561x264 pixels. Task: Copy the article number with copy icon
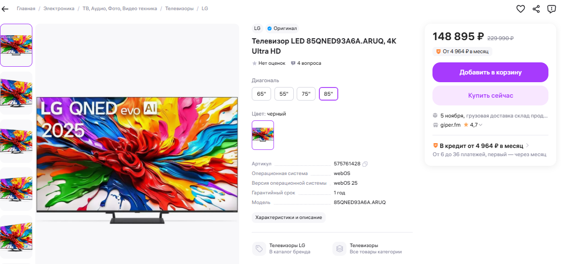click(365, 164)
